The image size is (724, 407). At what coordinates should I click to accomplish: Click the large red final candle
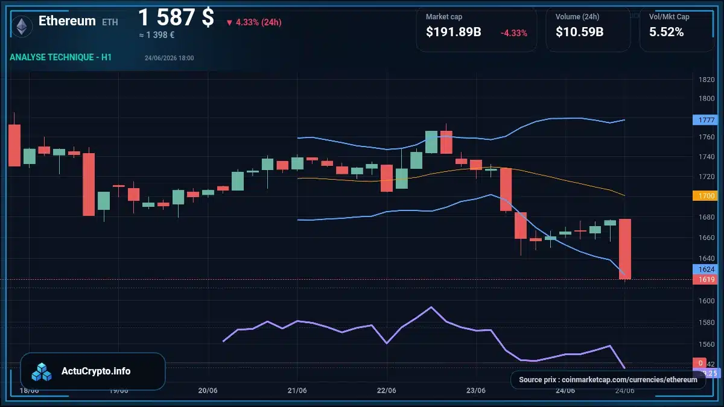click(625, 249)
